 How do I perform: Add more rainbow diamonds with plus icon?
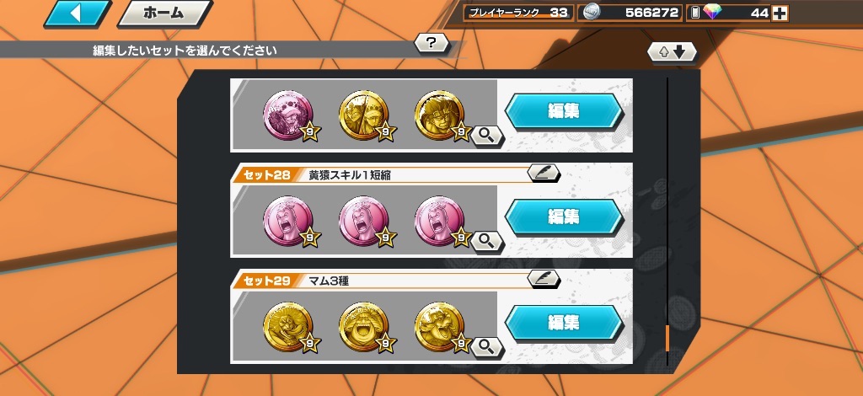pyautogui.click(x=780, y=13)
